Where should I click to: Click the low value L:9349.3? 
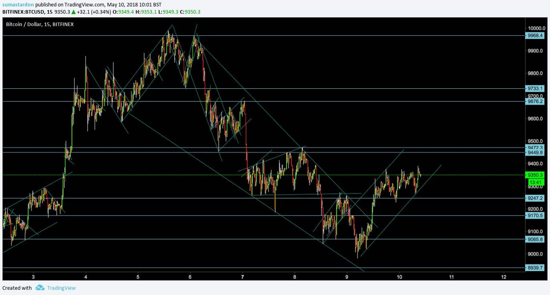coord(168,12)
